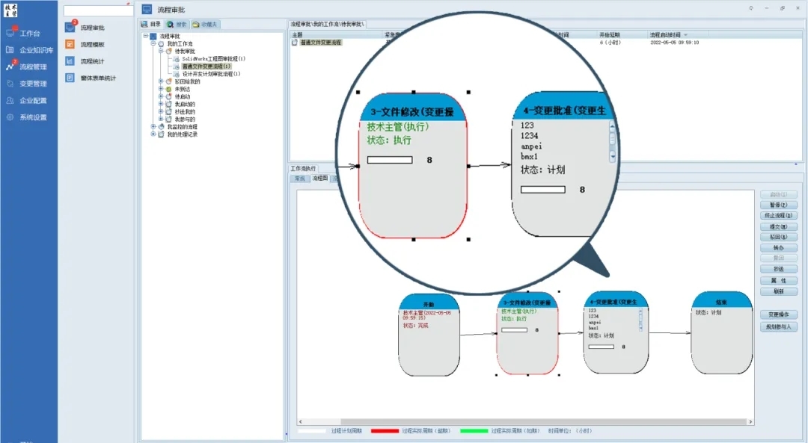Open the 窗体表单统计 module icon
The image size is (808, 443).
click(x=70, y=78)
